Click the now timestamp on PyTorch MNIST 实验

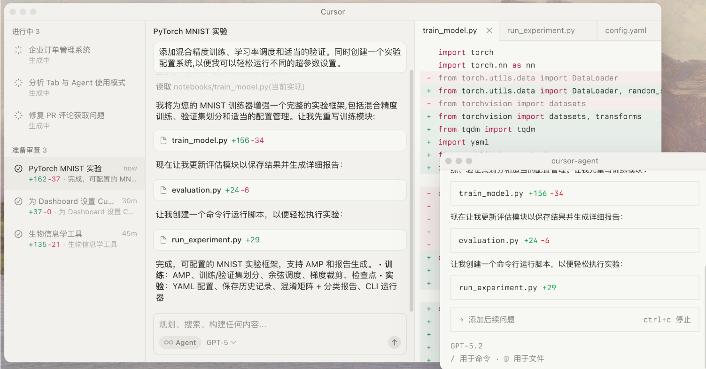[130, 168]
